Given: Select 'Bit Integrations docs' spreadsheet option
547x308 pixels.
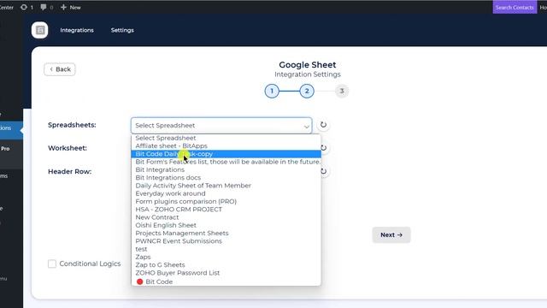Looking at the screenshot, I should [226, 178].
